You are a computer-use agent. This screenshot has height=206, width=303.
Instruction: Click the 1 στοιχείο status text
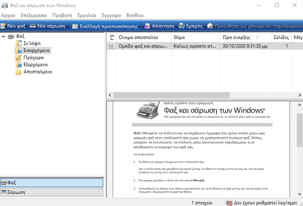click(202, 203)
